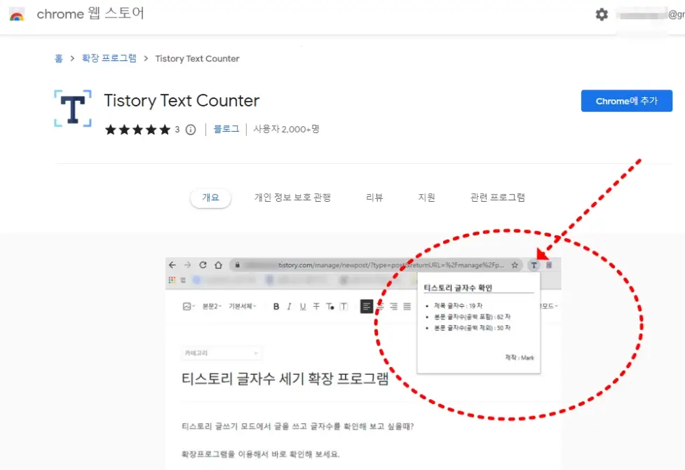Switch to the 리뷰 tab

[x=375, y=198]
